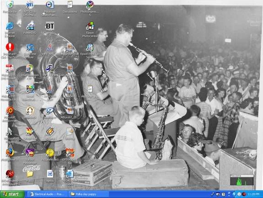
Task: Open the Microsoft Mouse shortcut
Action: tap(9, 132)
